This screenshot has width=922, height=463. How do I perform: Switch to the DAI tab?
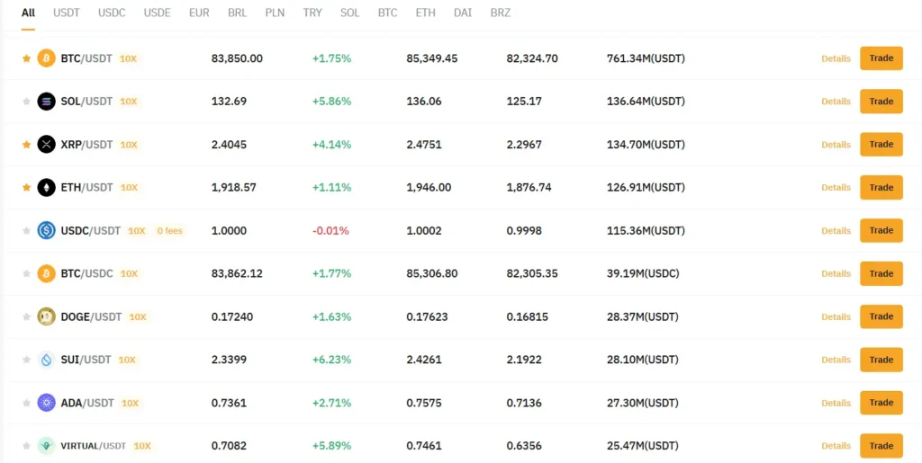[x=463, y=13]
